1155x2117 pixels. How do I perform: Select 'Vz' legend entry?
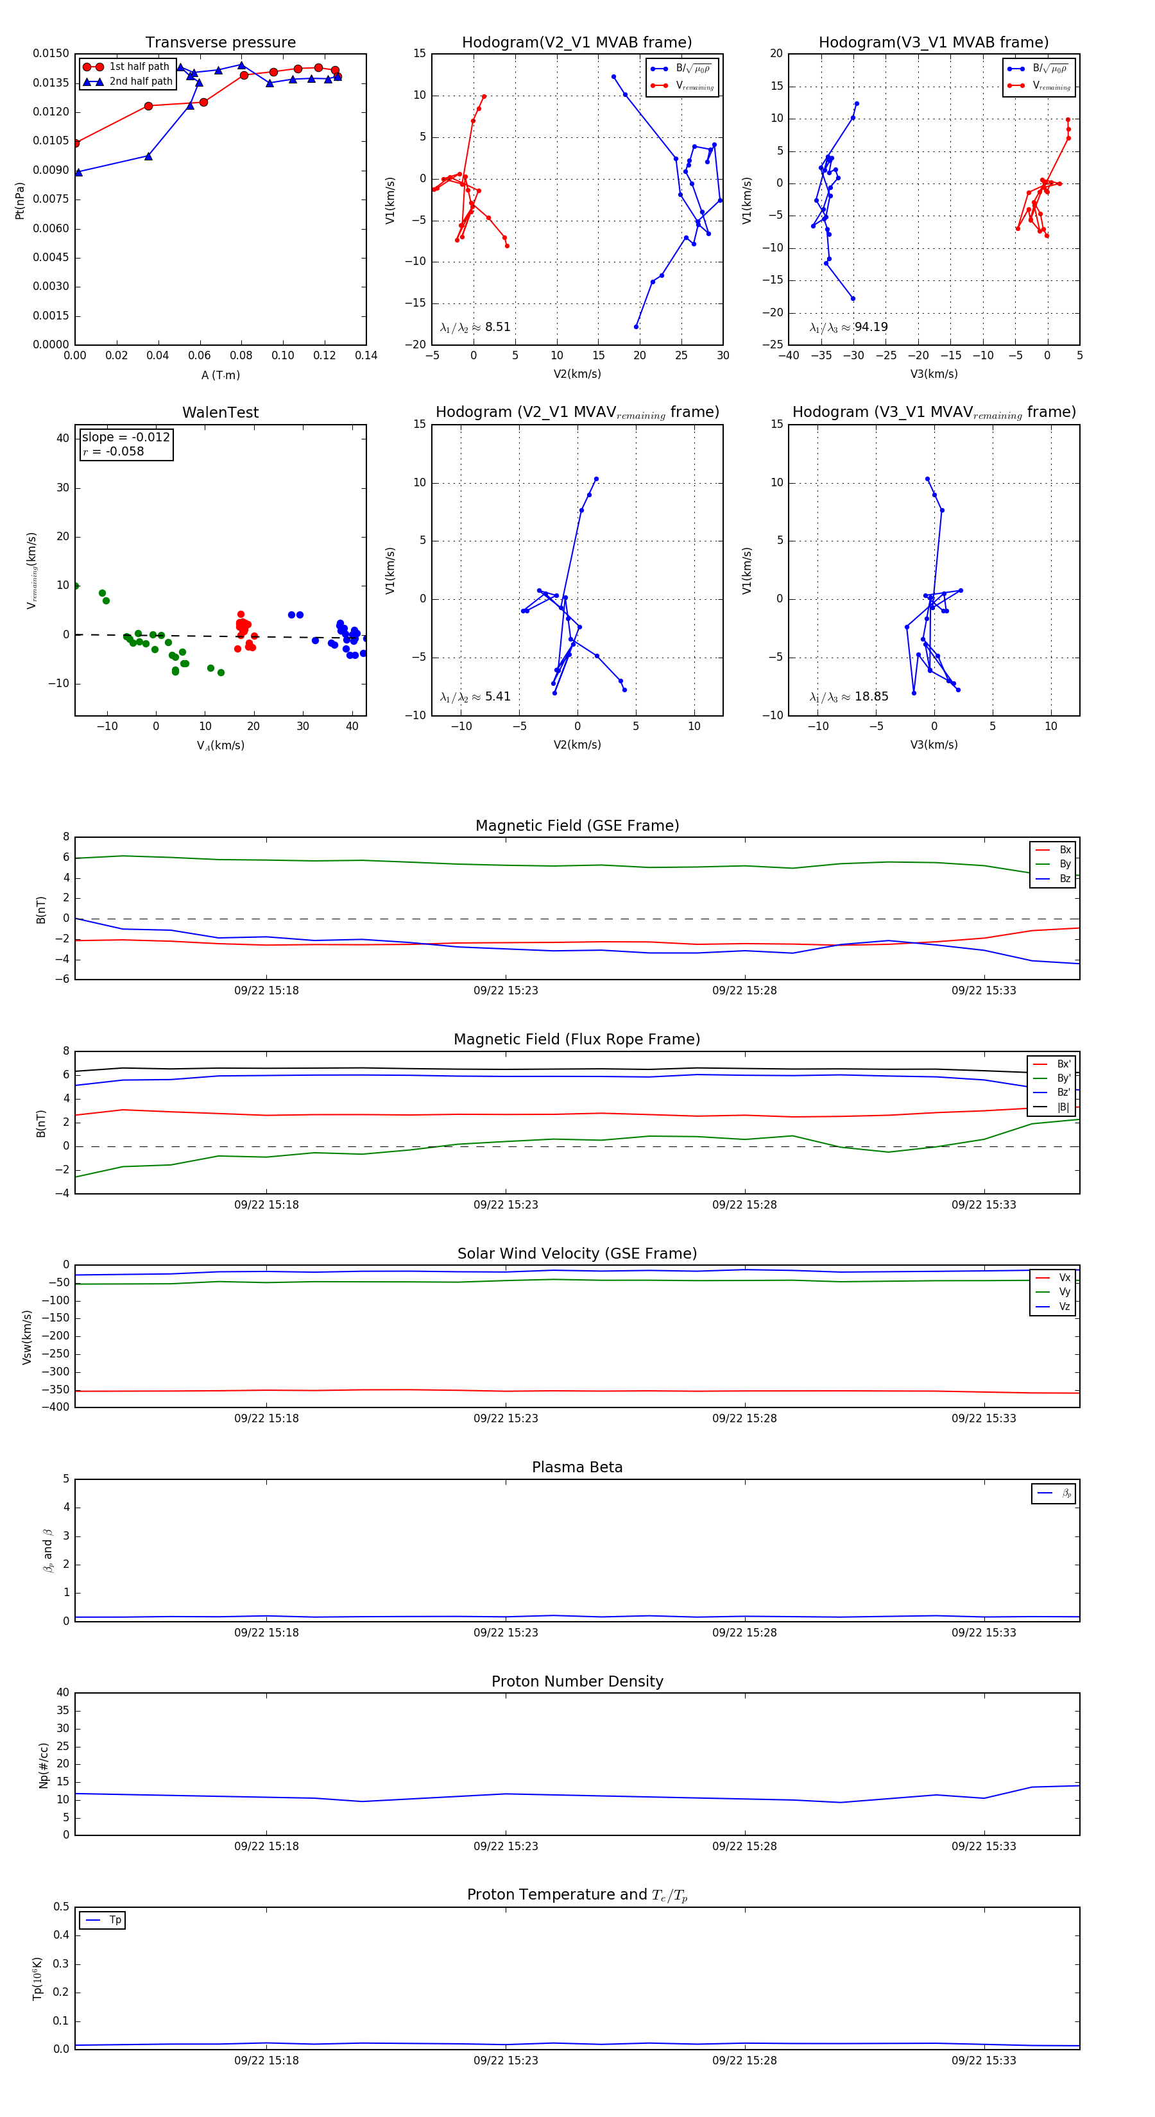click(1053, 1307)
